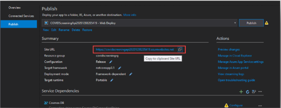Edit Configuration Release pencil icon

pos(111,62)
